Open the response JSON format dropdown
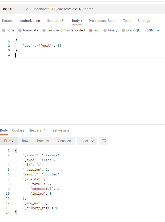This screenshot has width=165, height=222. point(87,141)
